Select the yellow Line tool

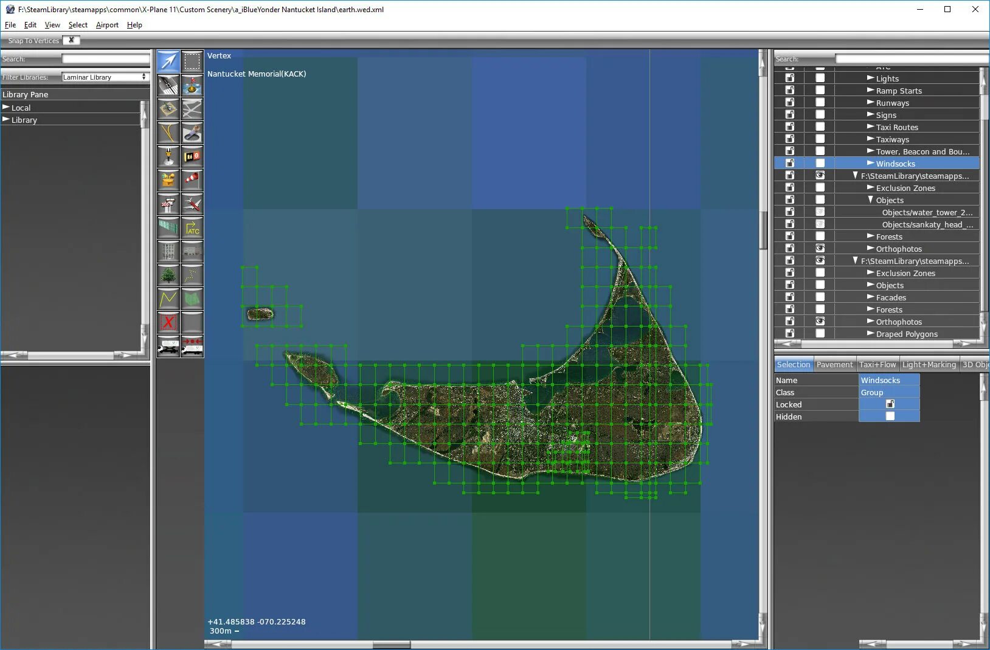[x=168, y=299]
